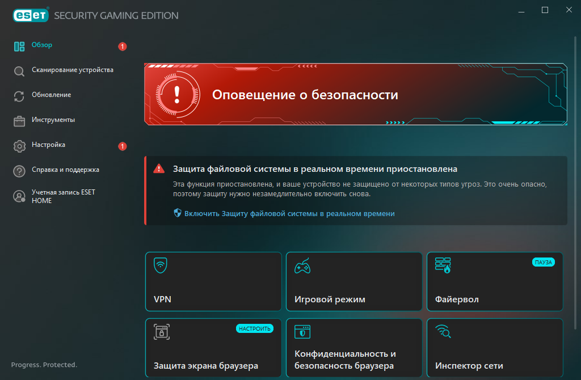Click the browser shield icon on Конфиденциальность tile

coord(302,332)
